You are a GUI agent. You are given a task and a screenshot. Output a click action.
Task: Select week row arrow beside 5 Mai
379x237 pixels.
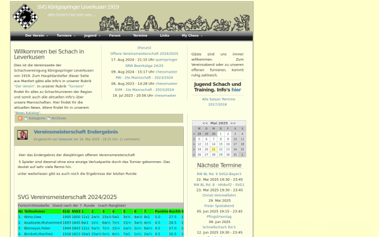[194, 139]
